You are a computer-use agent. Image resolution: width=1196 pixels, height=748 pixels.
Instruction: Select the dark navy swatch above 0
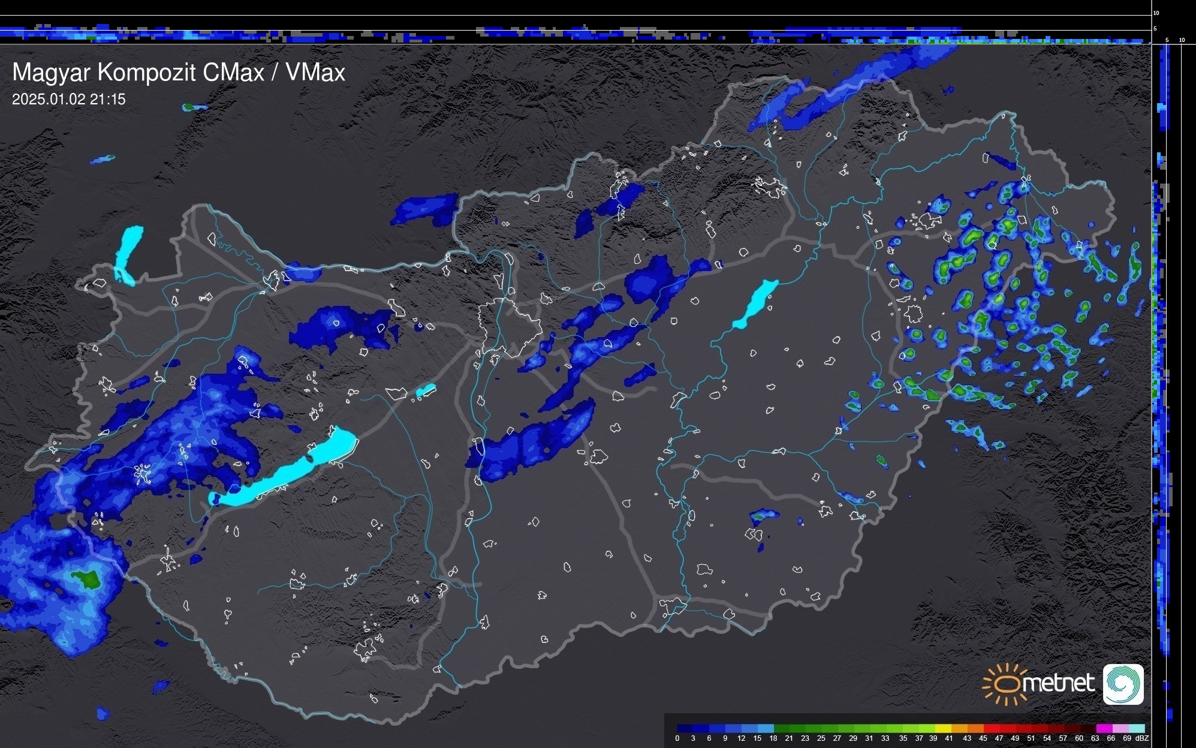685,728
